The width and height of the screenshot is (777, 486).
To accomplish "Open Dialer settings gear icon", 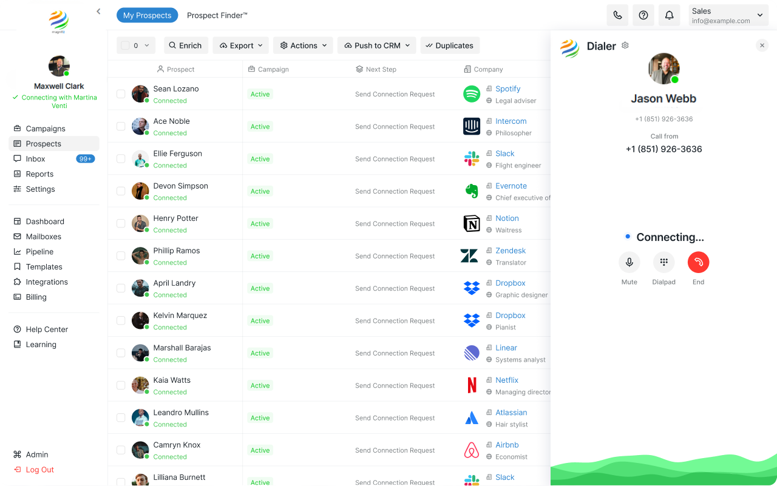I will (x=625, y=46).
